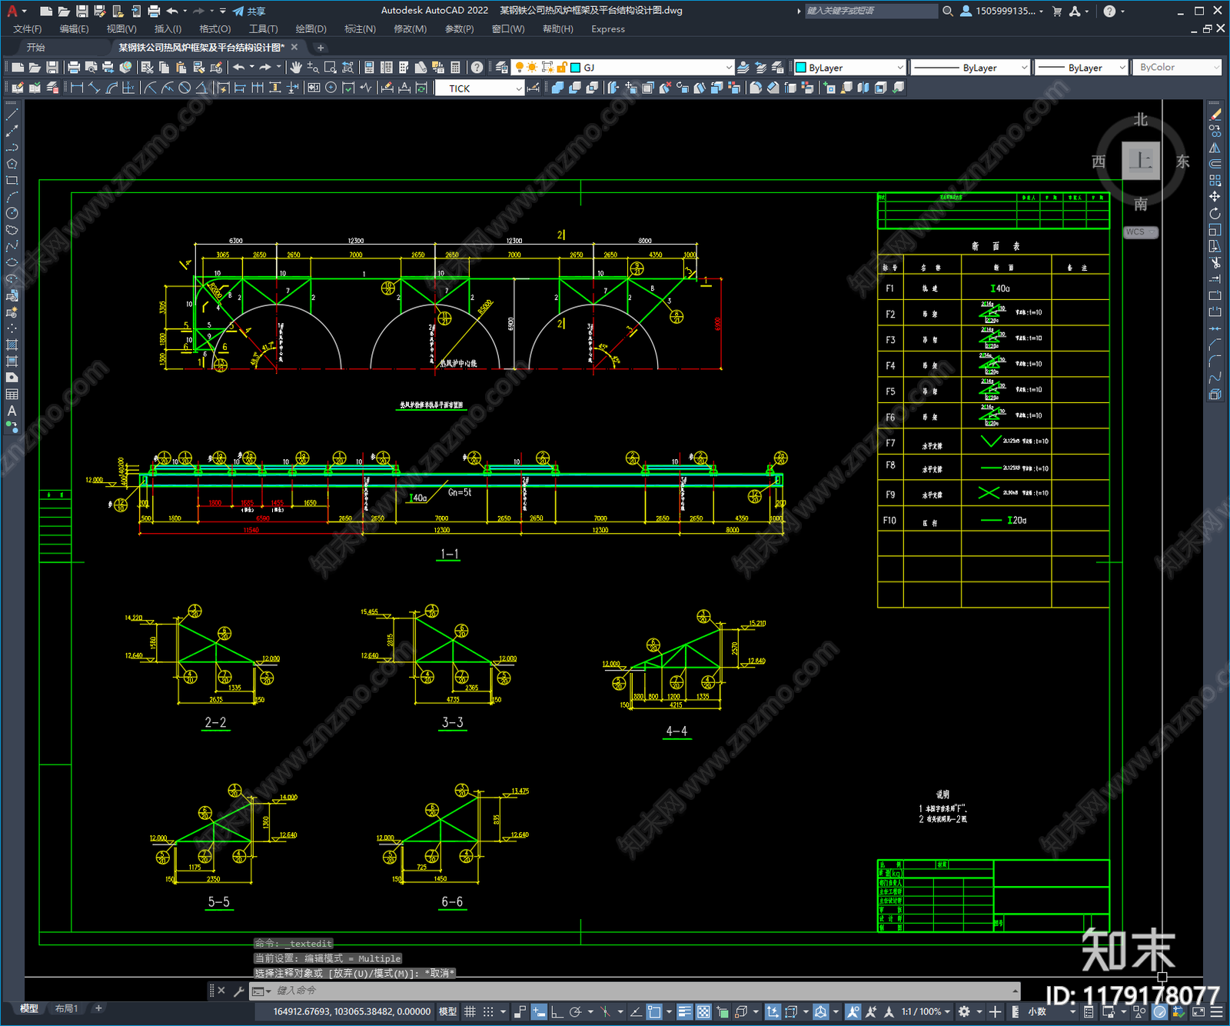This screenshot has height=1026, width=1230.
Task: Switch to the 开始 start tab
Action: (x=36, y=48)
